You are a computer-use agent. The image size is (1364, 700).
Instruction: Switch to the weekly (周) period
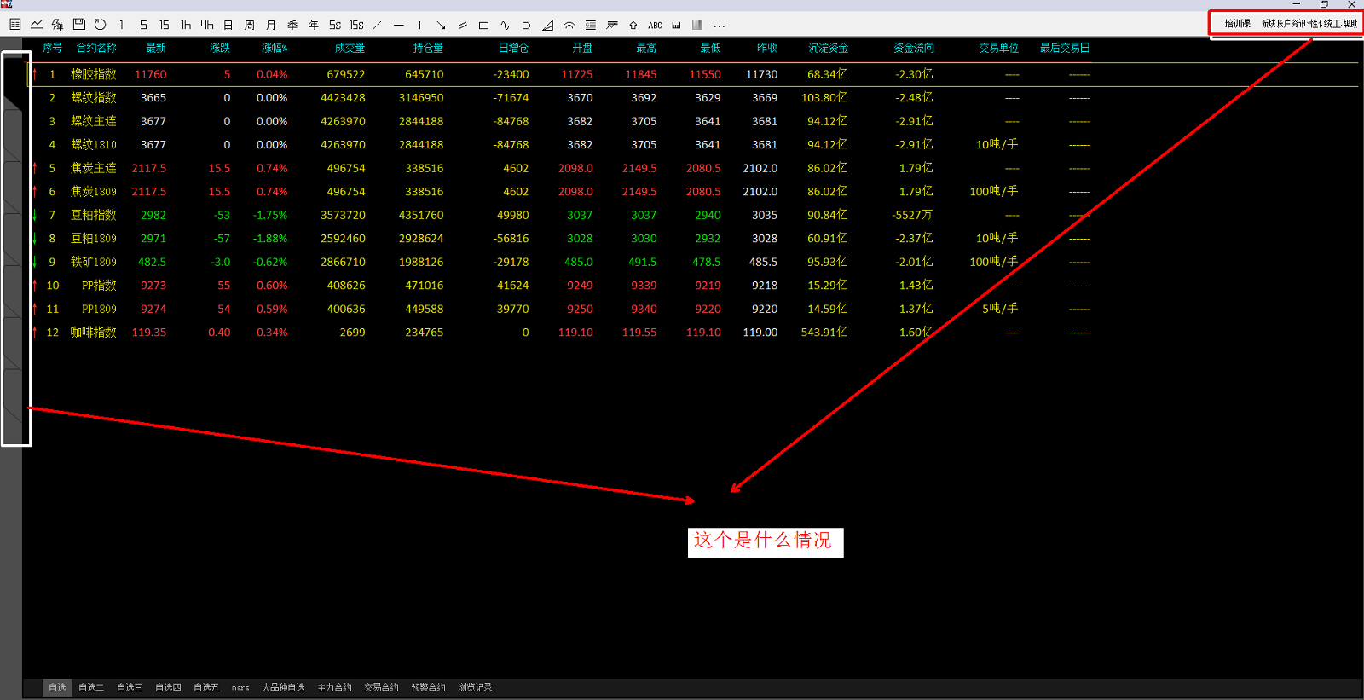[250, 25]
